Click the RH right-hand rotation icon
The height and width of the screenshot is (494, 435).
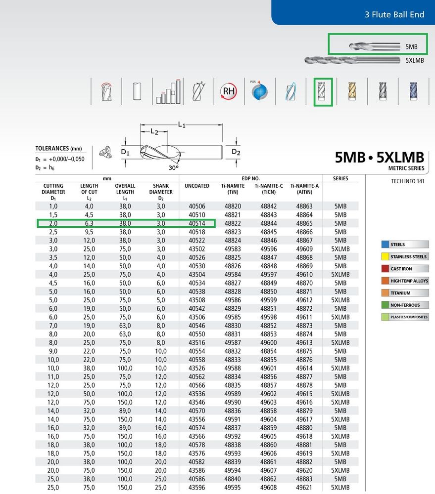(x=229, y=91)
